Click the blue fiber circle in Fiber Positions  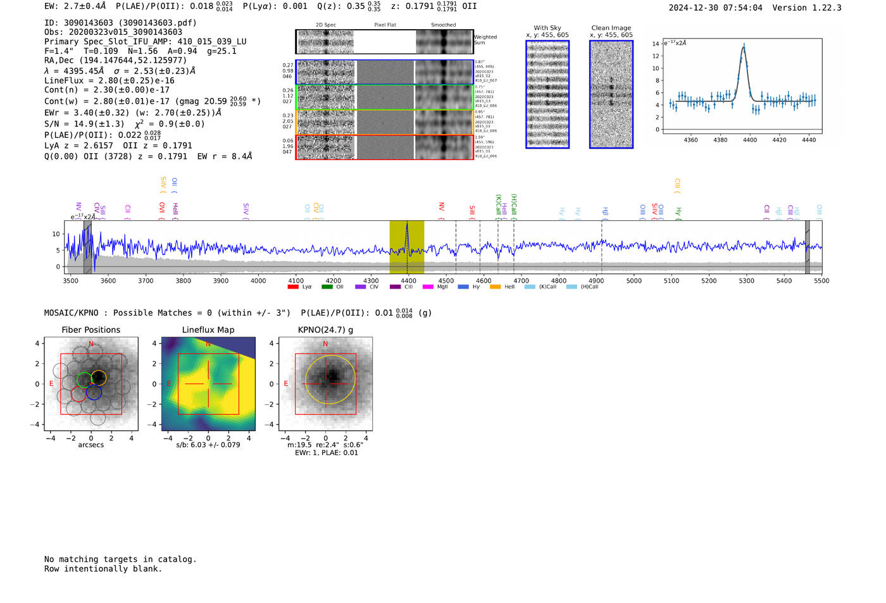click(94, 392)
